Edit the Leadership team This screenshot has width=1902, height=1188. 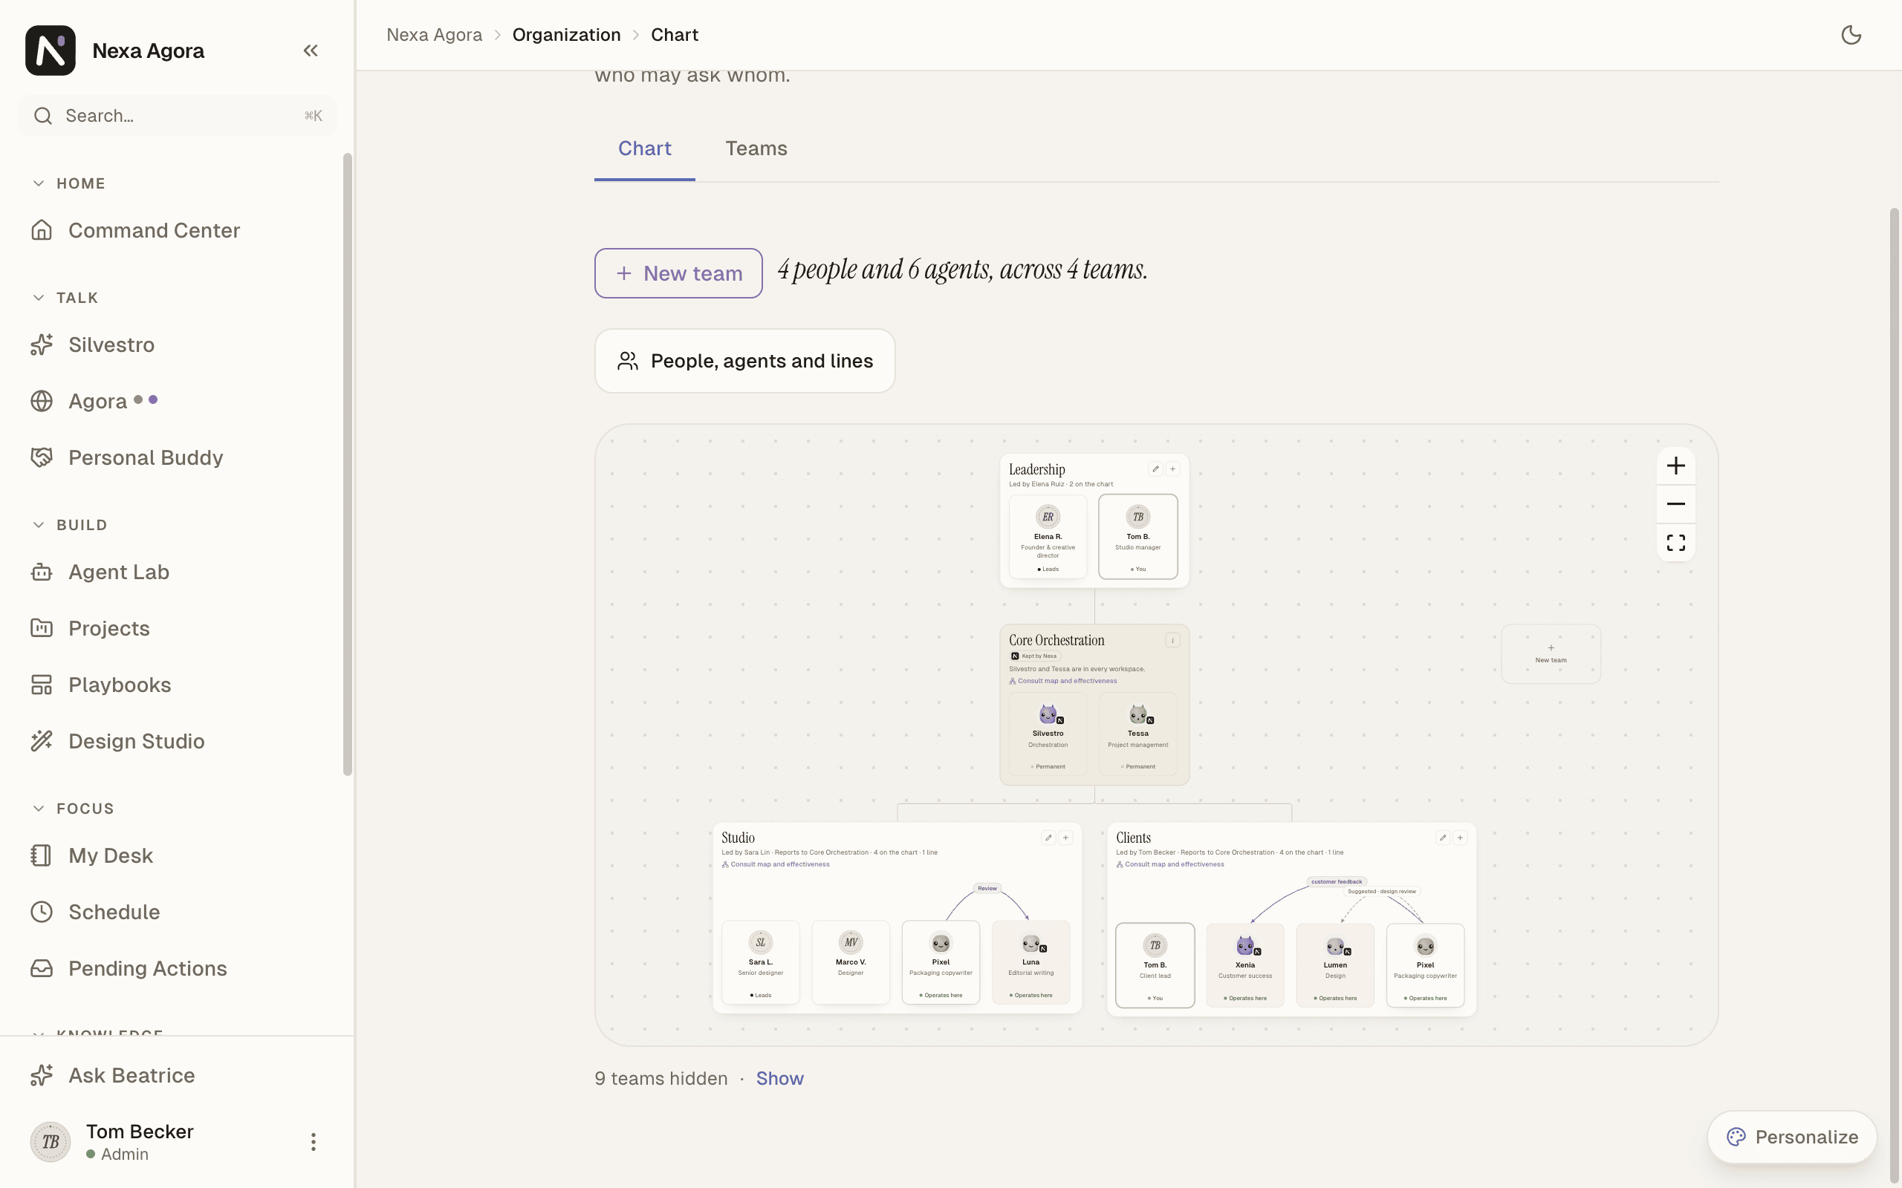tap(1155, 469)
